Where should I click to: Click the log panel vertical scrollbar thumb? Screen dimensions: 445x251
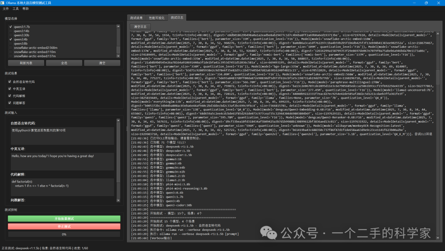[438, 77]
